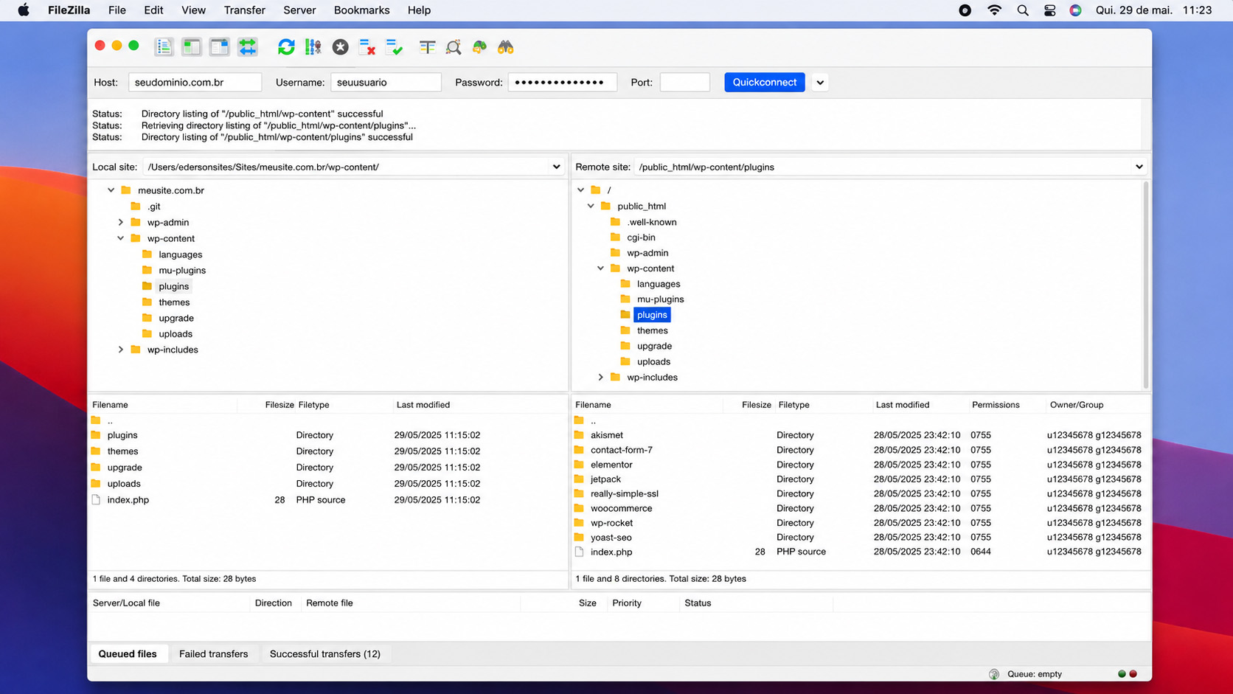Sort local list by Filesize column

(279, 405)
